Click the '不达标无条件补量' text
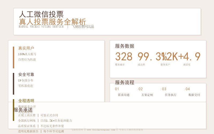This screenshot has width=214, height=134. click(x=52, y=126)
